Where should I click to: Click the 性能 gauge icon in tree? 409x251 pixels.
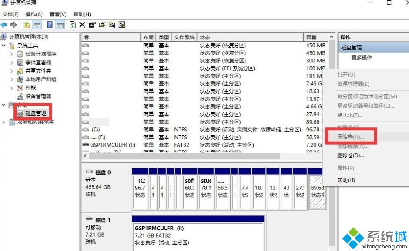point(20,88)
